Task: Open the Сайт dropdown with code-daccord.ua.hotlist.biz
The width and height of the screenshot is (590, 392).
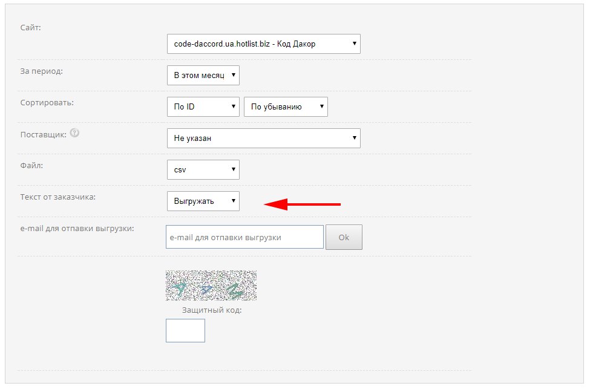Action: tap(263, 44)
